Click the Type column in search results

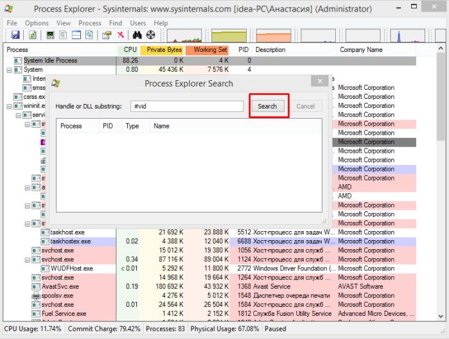(136, 126)
